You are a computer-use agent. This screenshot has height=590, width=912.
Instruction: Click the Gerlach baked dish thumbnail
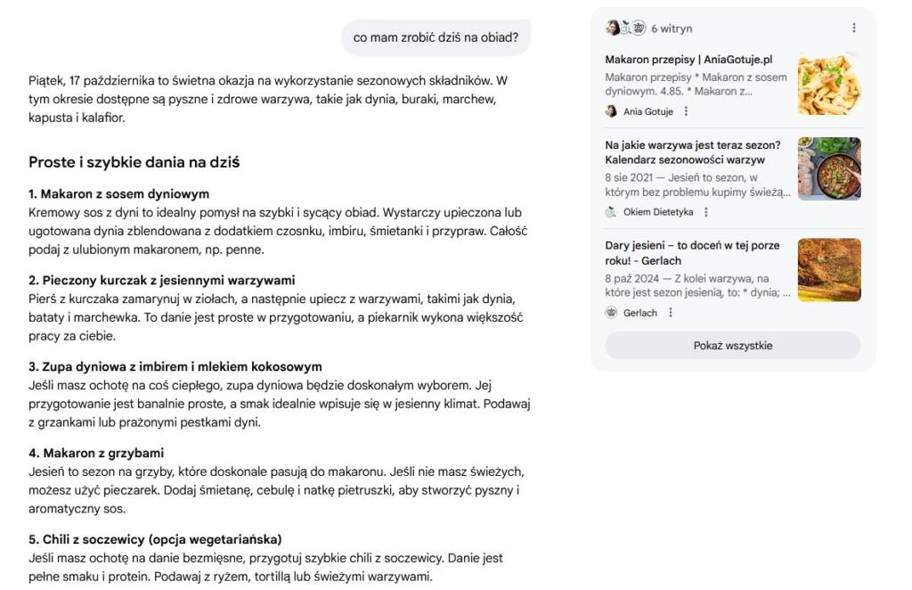[x=829, y=269]
